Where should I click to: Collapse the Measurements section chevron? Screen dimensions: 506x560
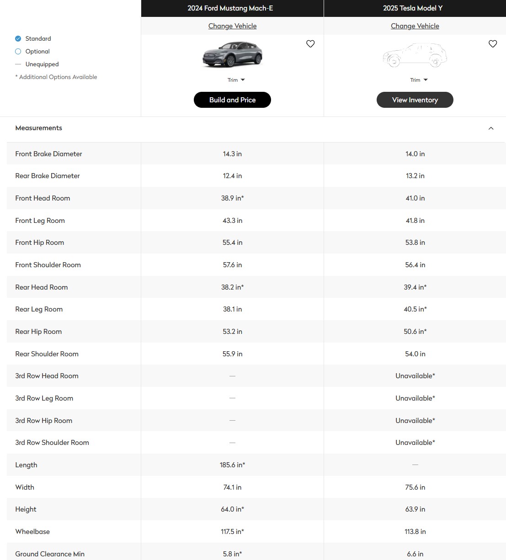coord(491,128)
